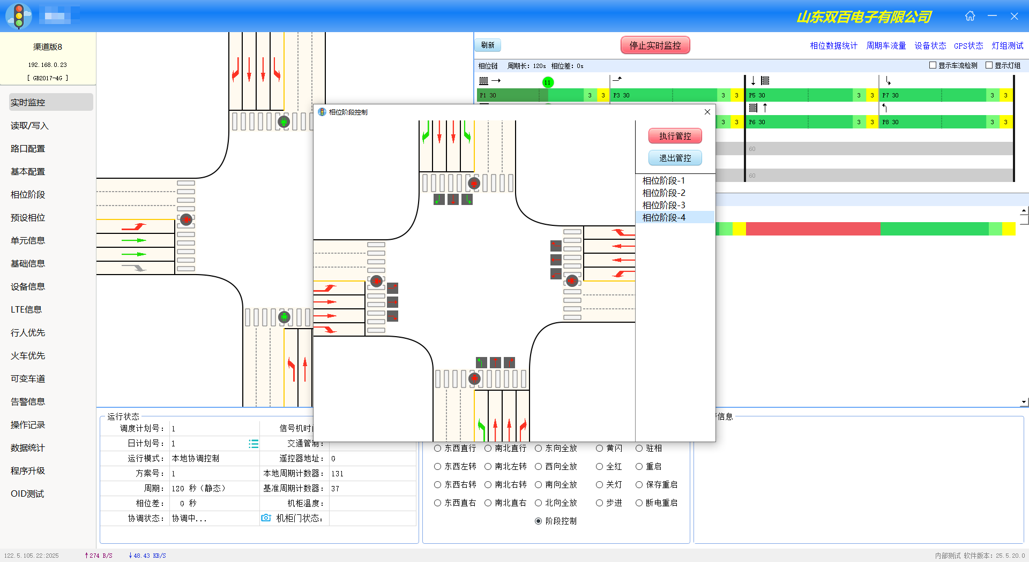Open the 相位阶段 sidebar menu item

(x=28, y=195)
